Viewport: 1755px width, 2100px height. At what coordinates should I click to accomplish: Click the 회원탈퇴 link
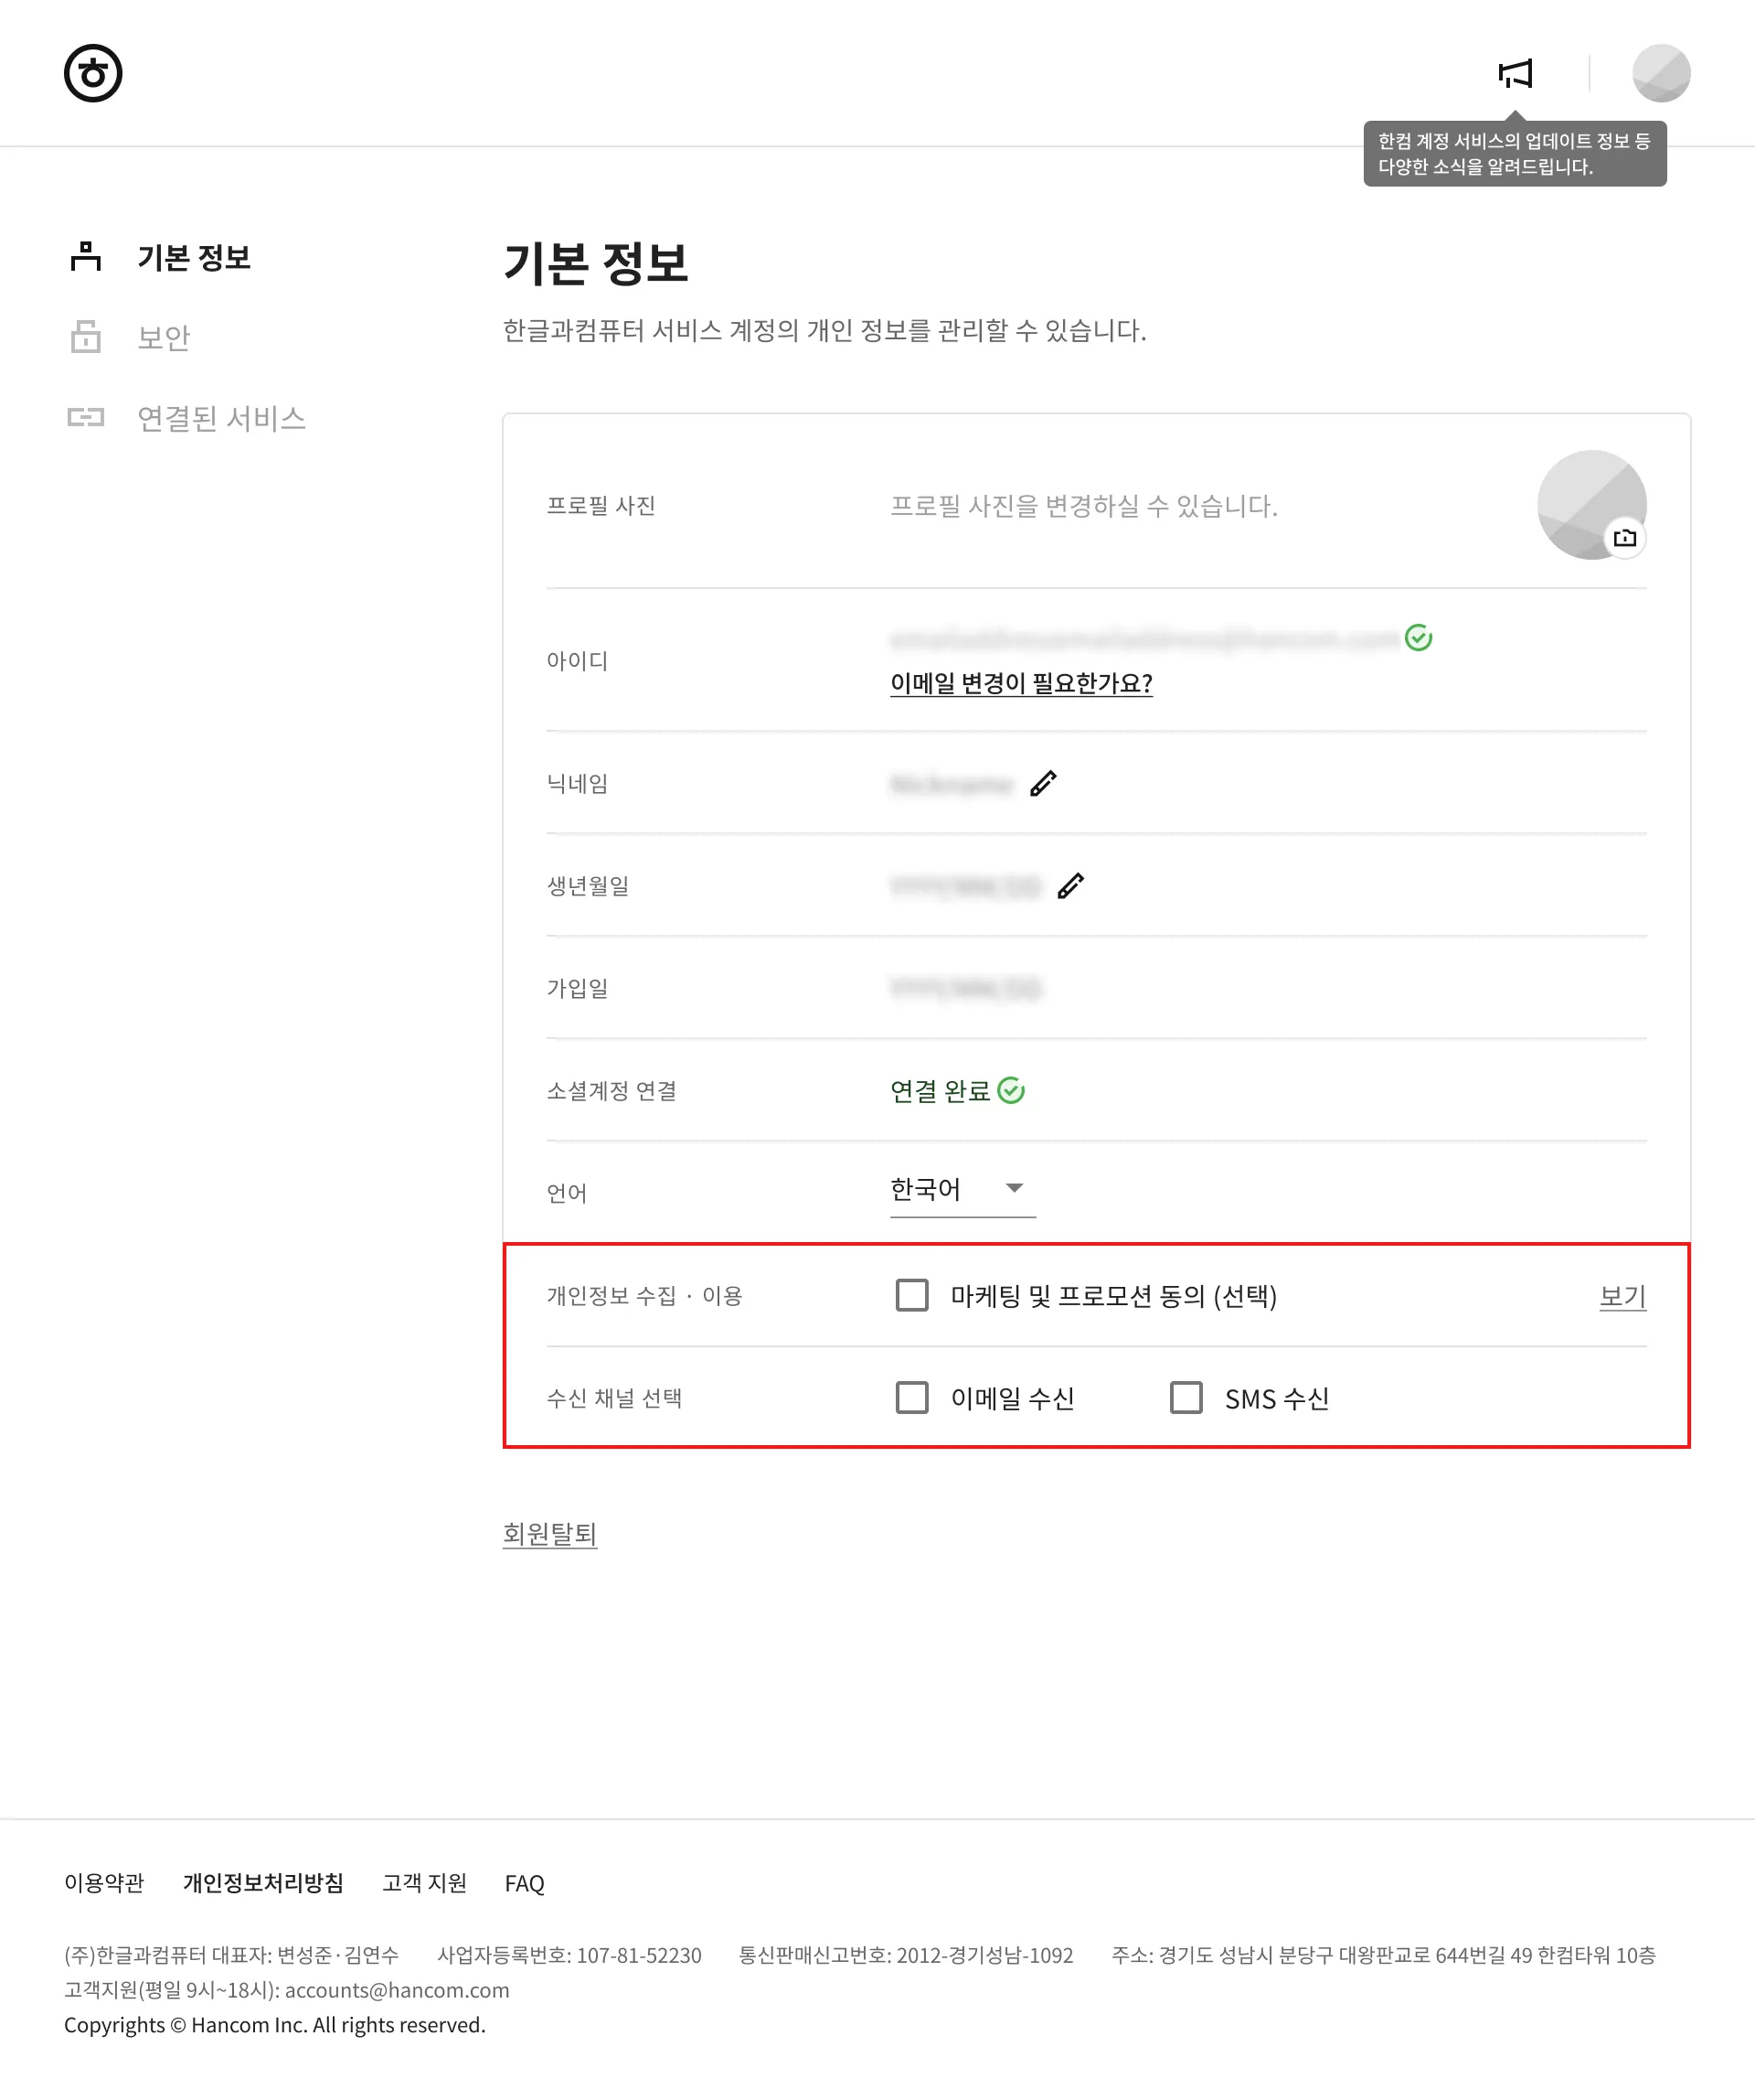coord(549,1533)
